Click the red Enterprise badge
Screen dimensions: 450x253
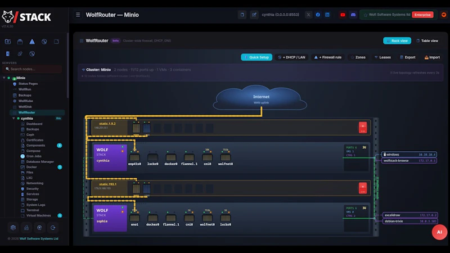tap(422, 15)
